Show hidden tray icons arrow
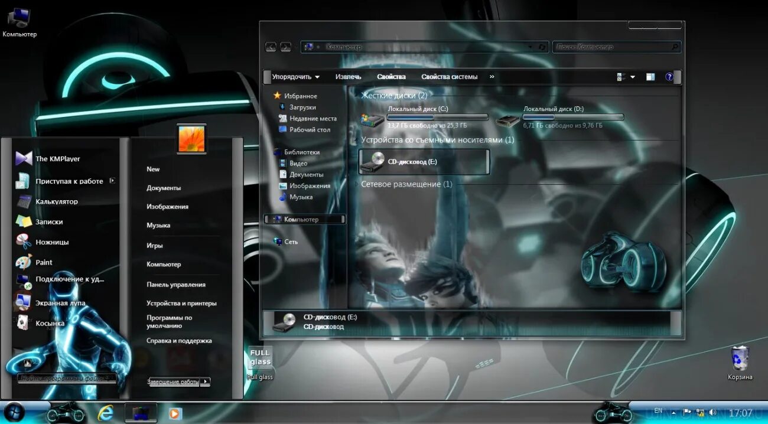This screenshot has height=424, width=768. click(673, 412)
